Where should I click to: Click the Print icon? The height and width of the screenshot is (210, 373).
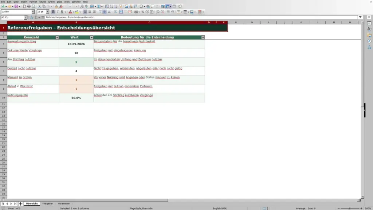29,7
